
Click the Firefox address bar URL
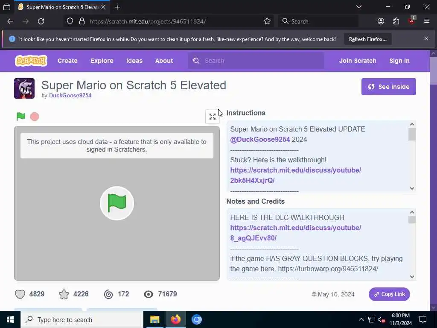point(148,21)
